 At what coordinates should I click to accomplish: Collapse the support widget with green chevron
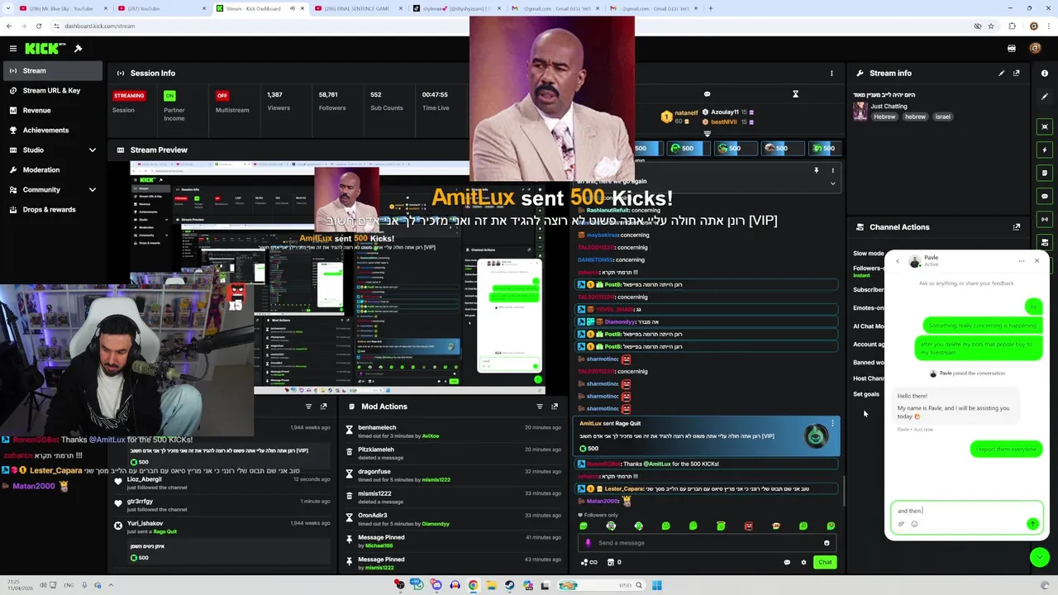(x=1040, y=558)
